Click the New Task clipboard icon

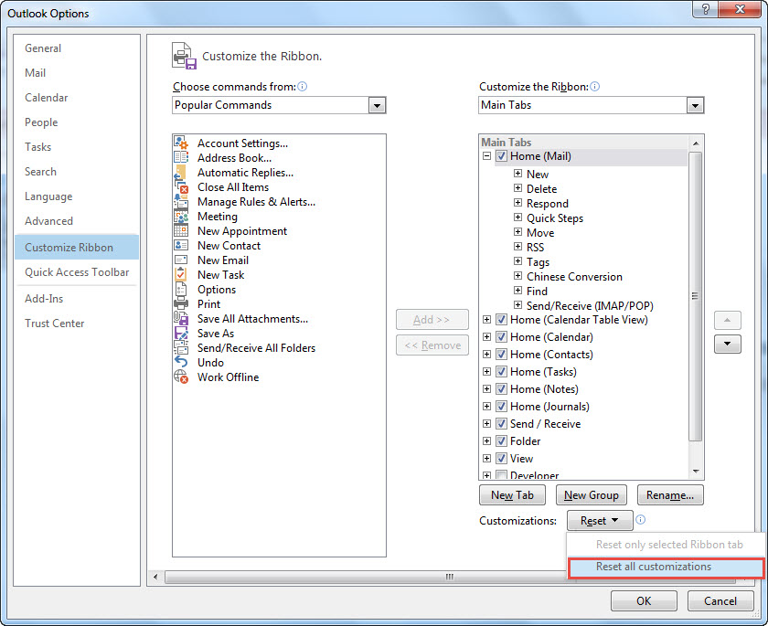(181, 274)
